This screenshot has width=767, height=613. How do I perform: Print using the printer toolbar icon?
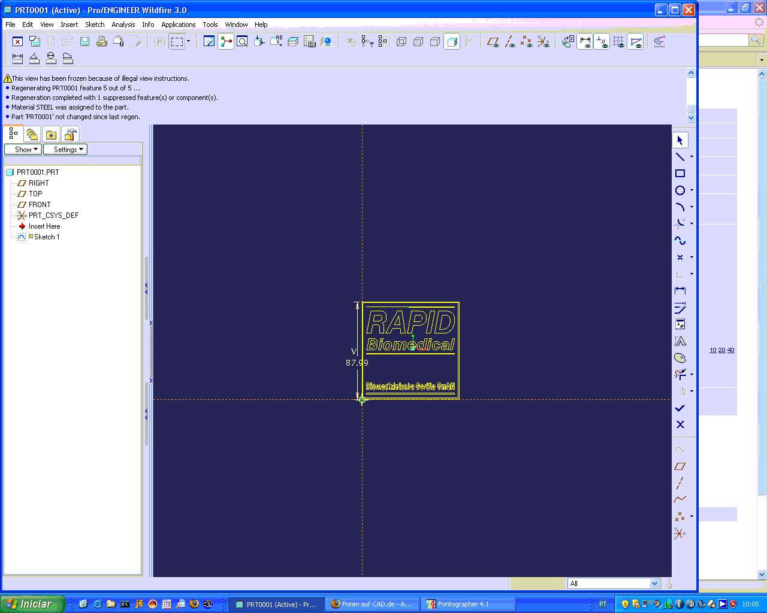(102, 41)
